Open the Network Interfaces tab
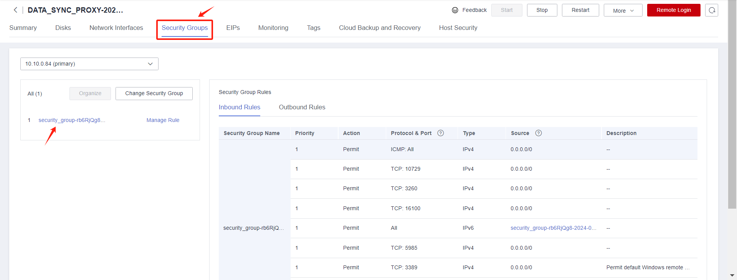737x280 pixels. [116, 28]
